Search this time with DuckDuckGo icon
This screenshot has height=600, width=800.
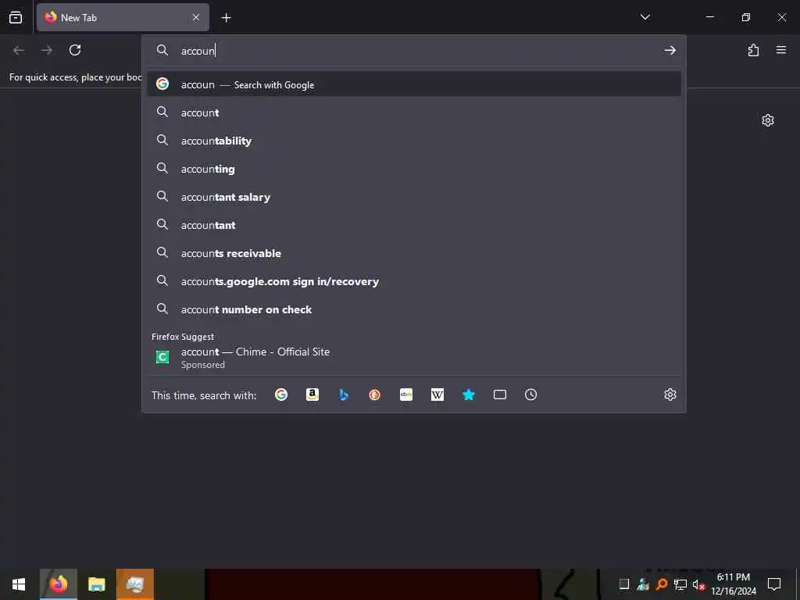coord(374,395)
